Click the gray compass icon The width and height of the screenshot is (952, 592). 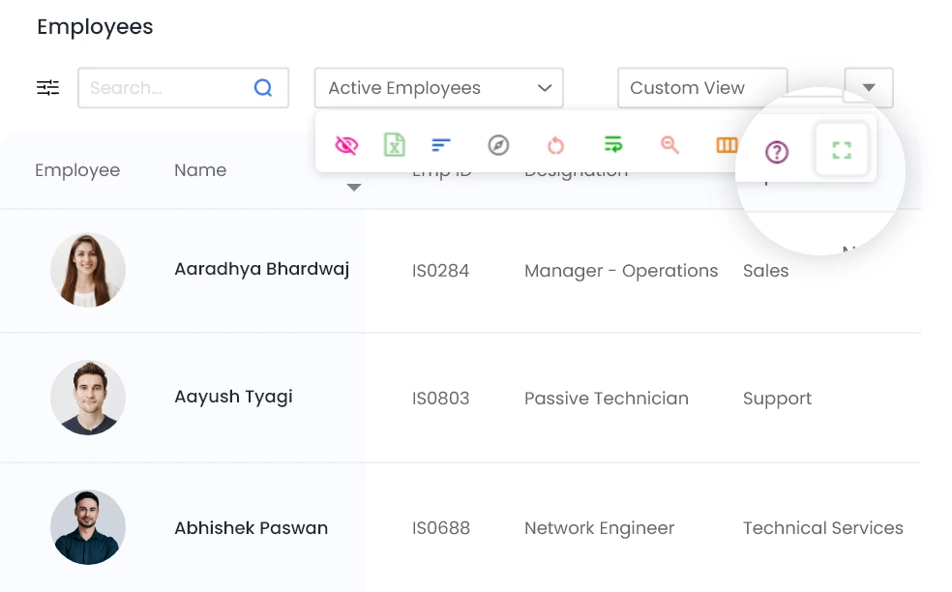pos(498,145)
